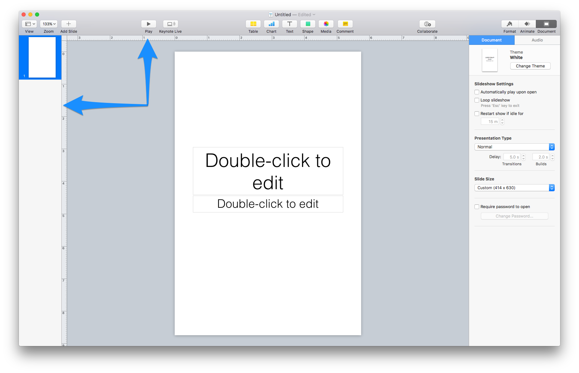The width and height of the screenshot is (579, 373).
Task: Open the Slide Size dropdown
Action: [x=514, y=188]
